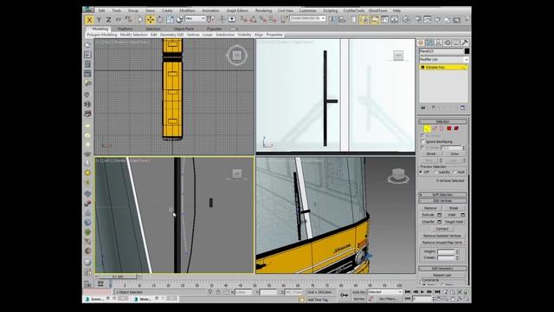Click the object name input field
Image resolution: width=554 pixels, height=312 pixels.
click(x=441, y=51)
